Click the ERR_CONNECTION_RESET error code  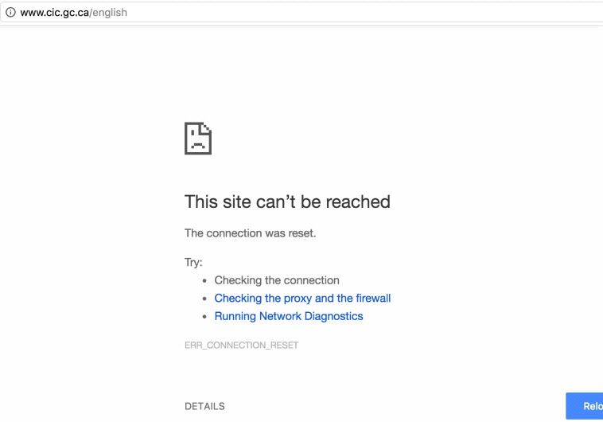point(241,346)
